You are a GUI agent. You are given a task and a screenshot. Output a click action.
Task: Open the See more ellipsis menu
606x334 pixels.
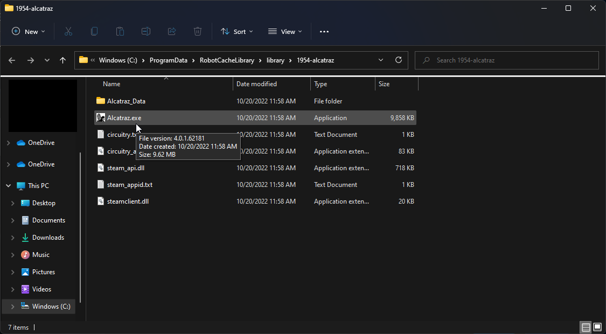pos(324,32)
